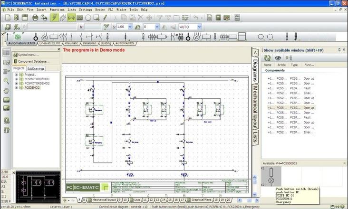The height and width of the screenshot is (209, 348).
Task: Expand the Project1 tree node
Action: (x=16, y=75)
